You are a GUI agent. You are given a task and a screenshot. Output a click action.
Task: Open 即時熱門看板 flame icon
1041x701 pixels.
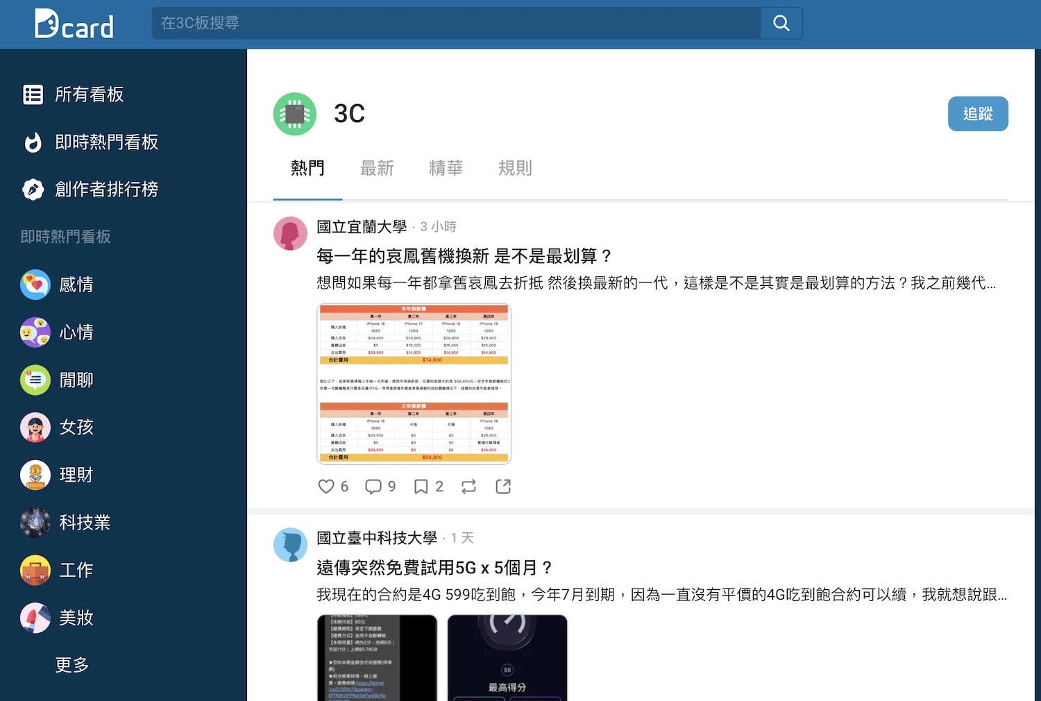[33, 142]
